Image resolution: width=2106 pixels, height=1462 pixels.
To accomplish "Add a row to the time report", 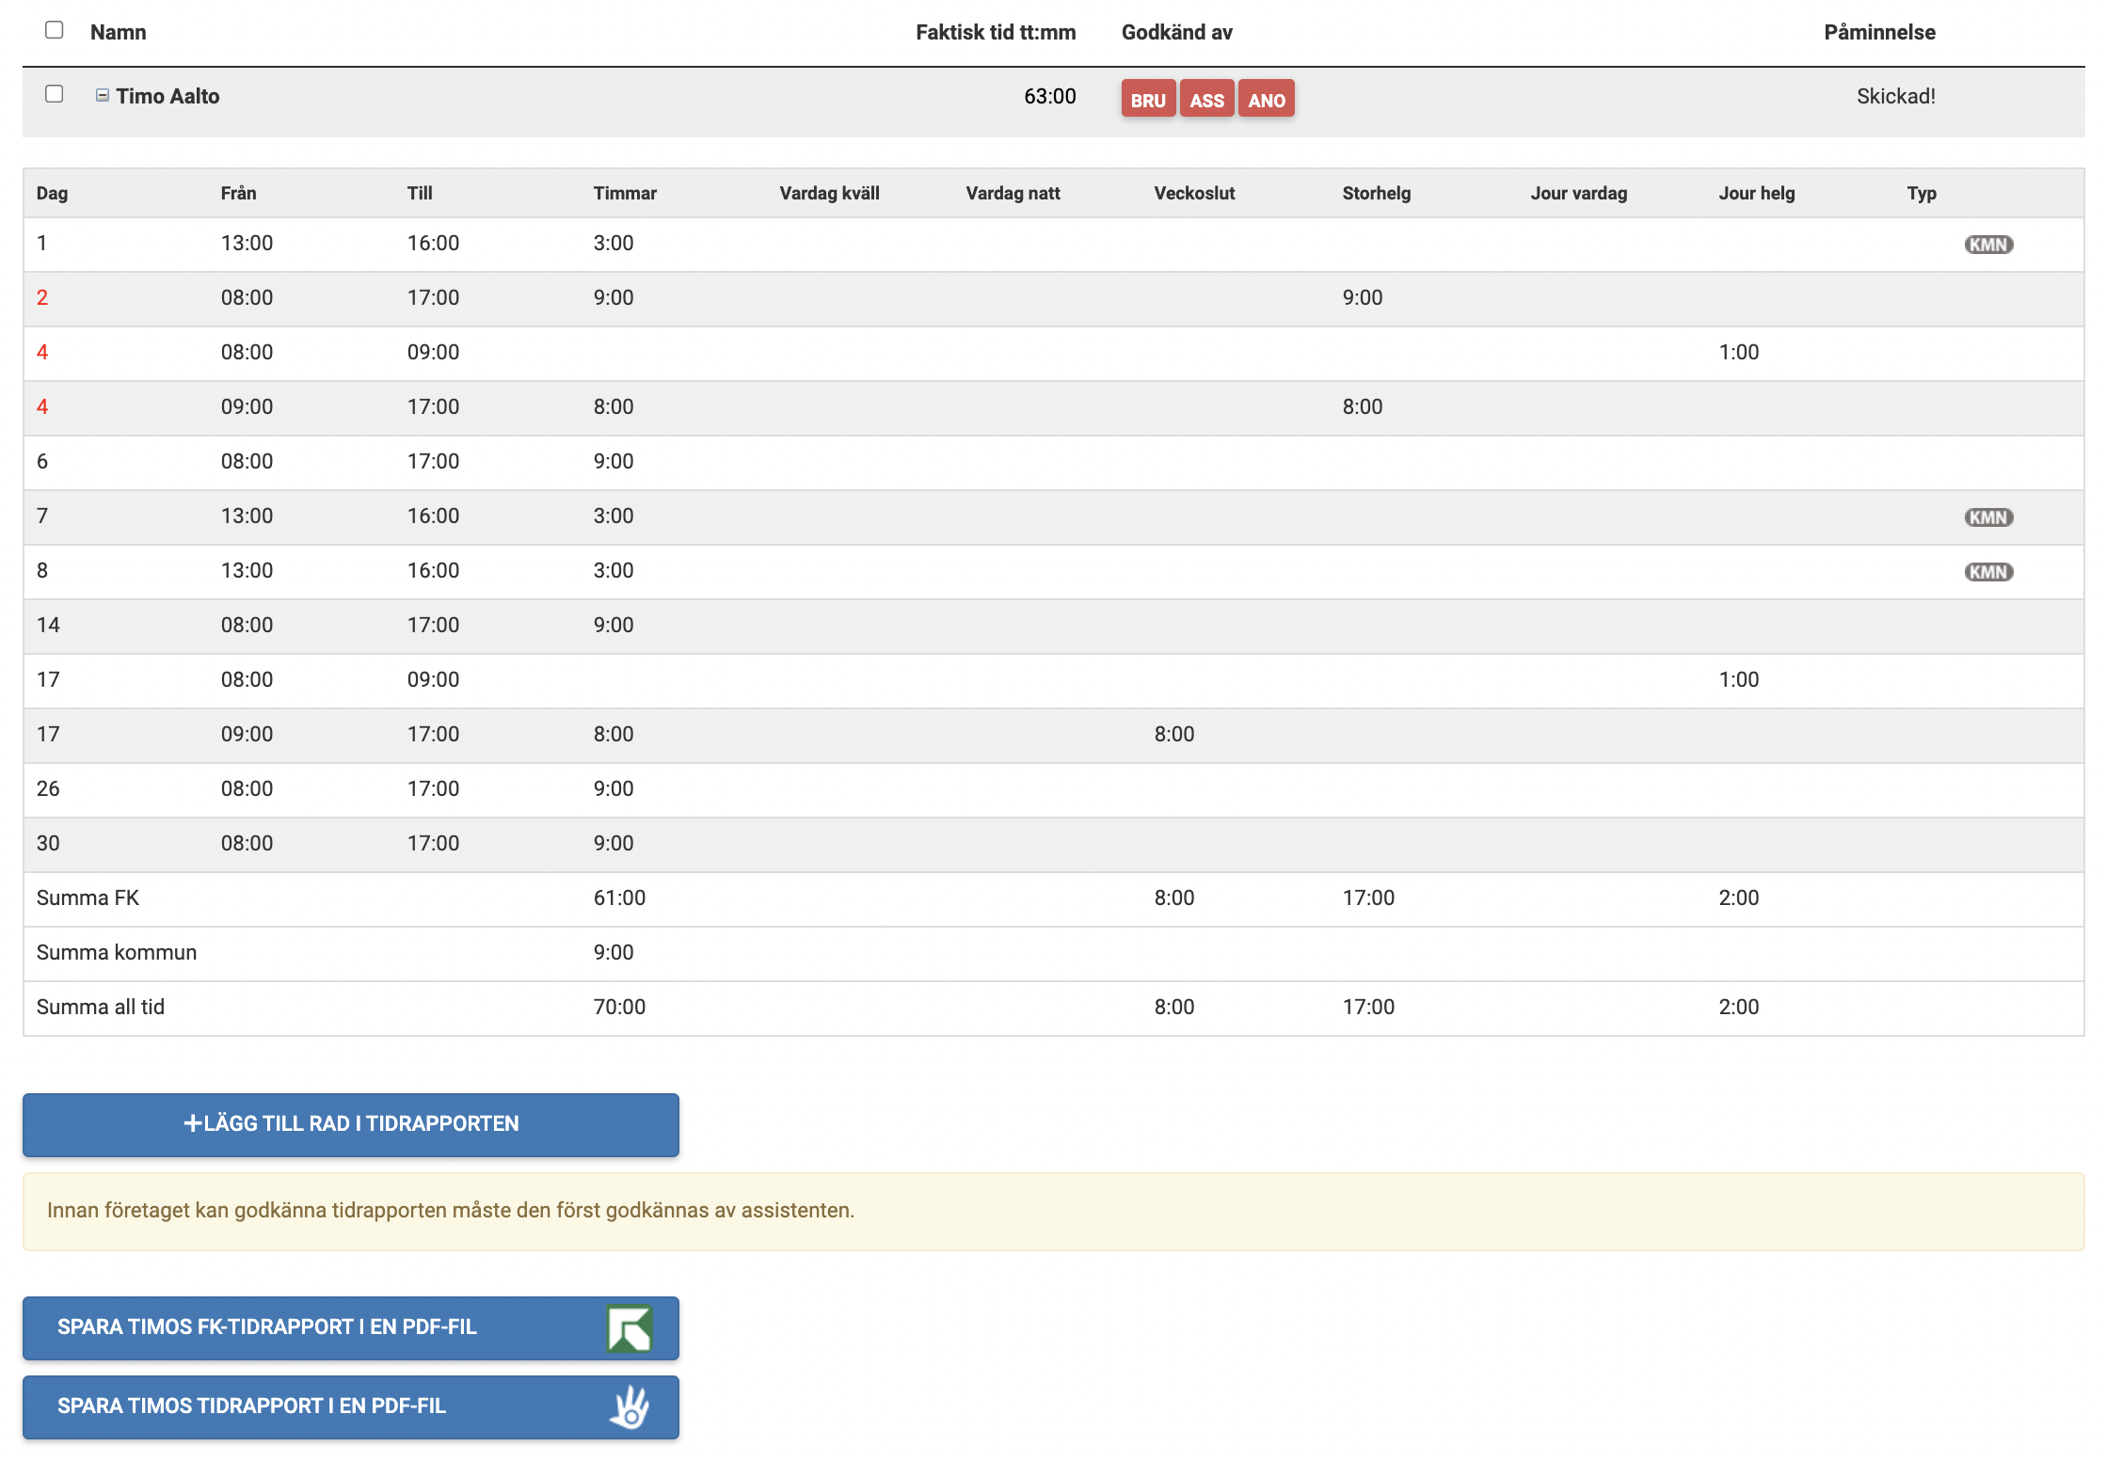I will point(350,1124).
